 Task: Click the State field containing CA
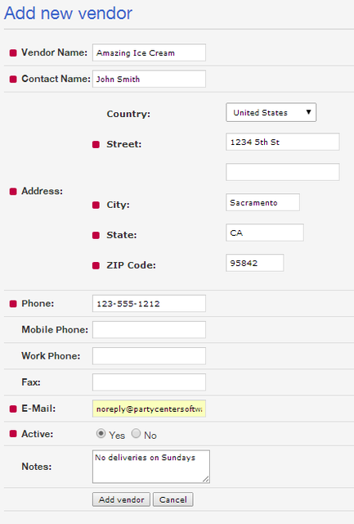point(265,233)
